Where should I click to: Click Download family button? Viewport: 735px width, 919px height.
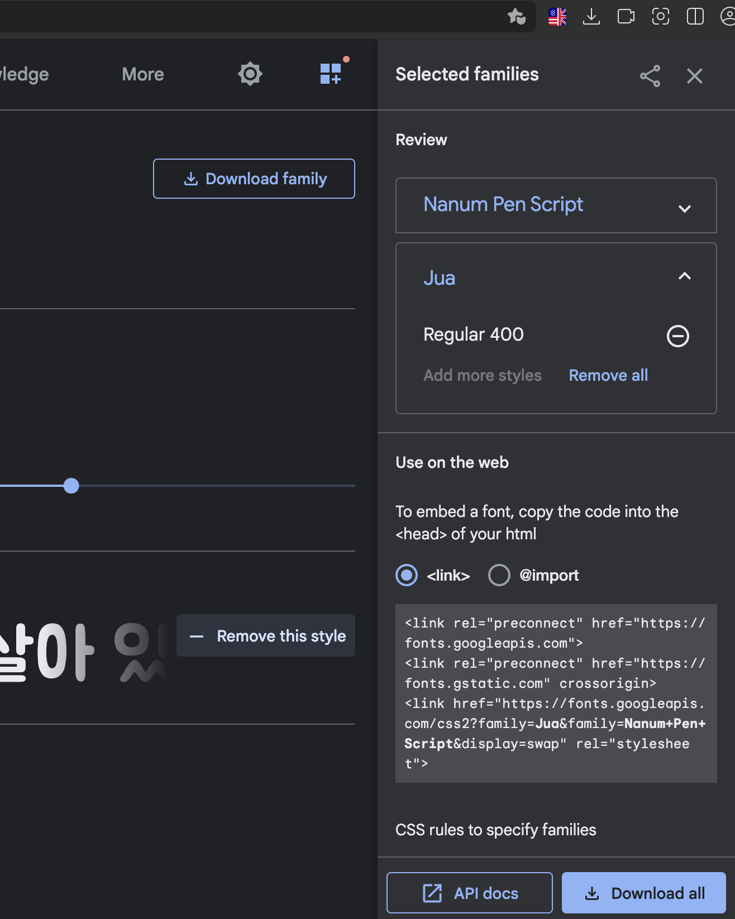(254, 179)
